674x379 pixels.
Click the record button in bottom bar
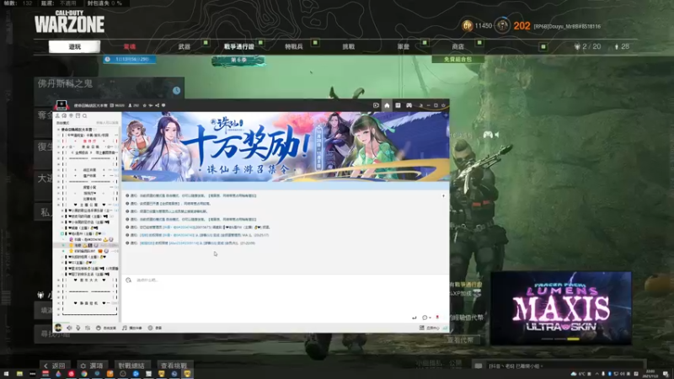pyautogui.click(x=155, y=328)
